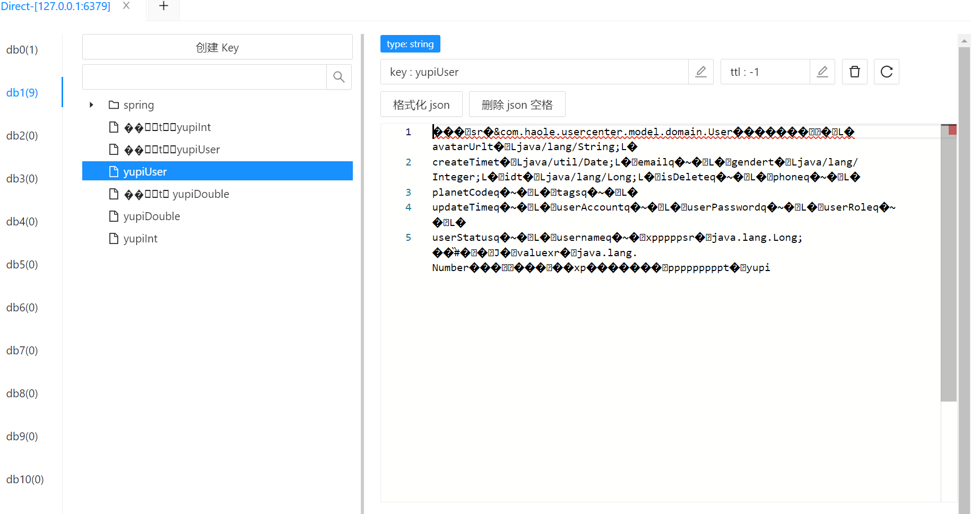Click file icon beside plain yupiInt

coord(114,239)
